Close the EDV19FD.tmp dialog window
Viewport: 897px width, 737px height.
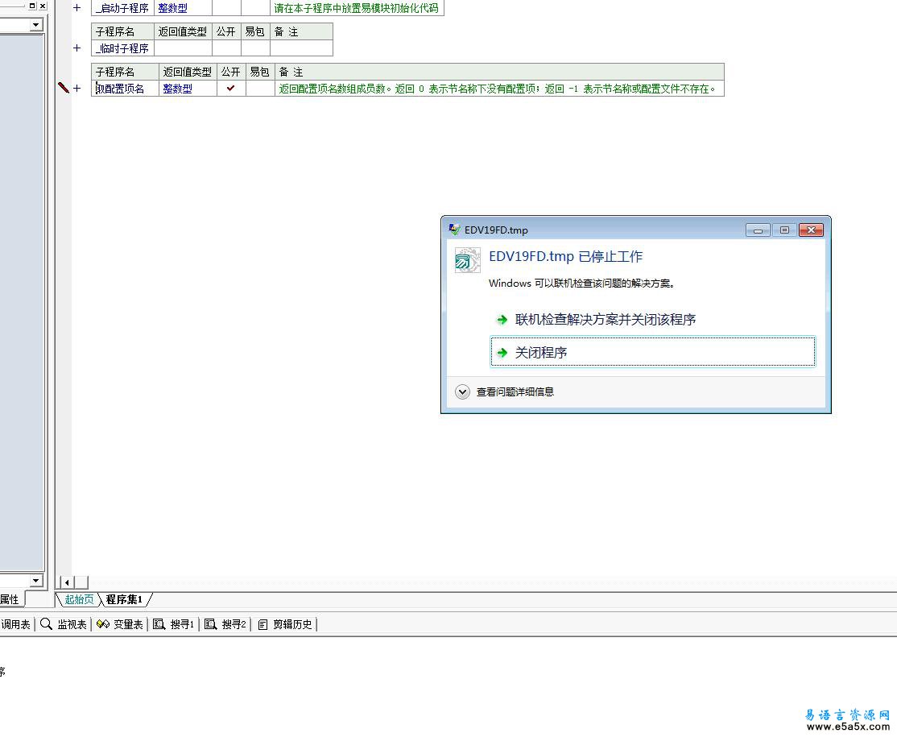811,230
